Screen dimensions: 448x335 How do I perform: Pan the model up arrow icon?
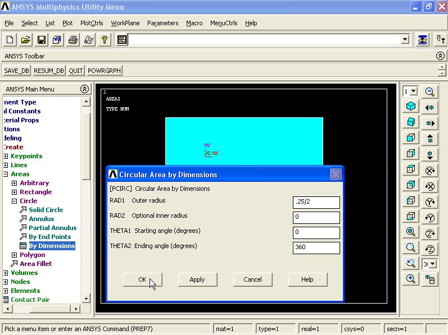pyautogui.click(x=429, y=139)
